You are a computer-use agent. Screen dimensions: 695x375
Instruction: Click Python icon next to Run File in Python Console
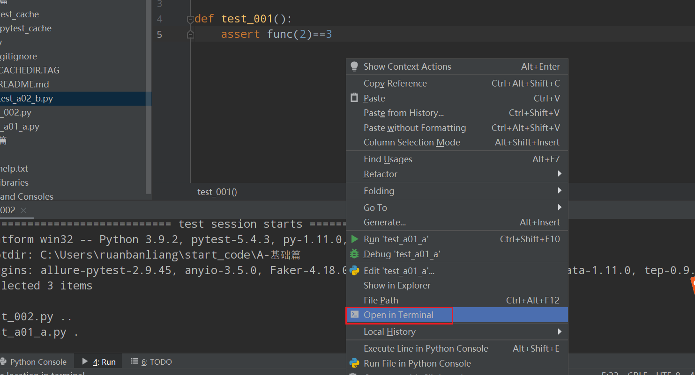pyautogui.click(x=355, y=363)
